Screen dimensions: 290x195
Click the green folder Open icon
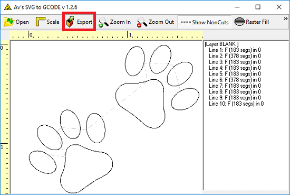8,22
